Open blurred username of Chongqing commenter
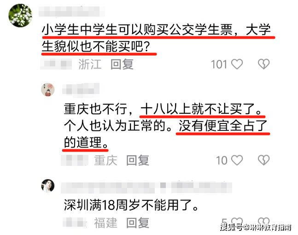 tap(81, 89)
